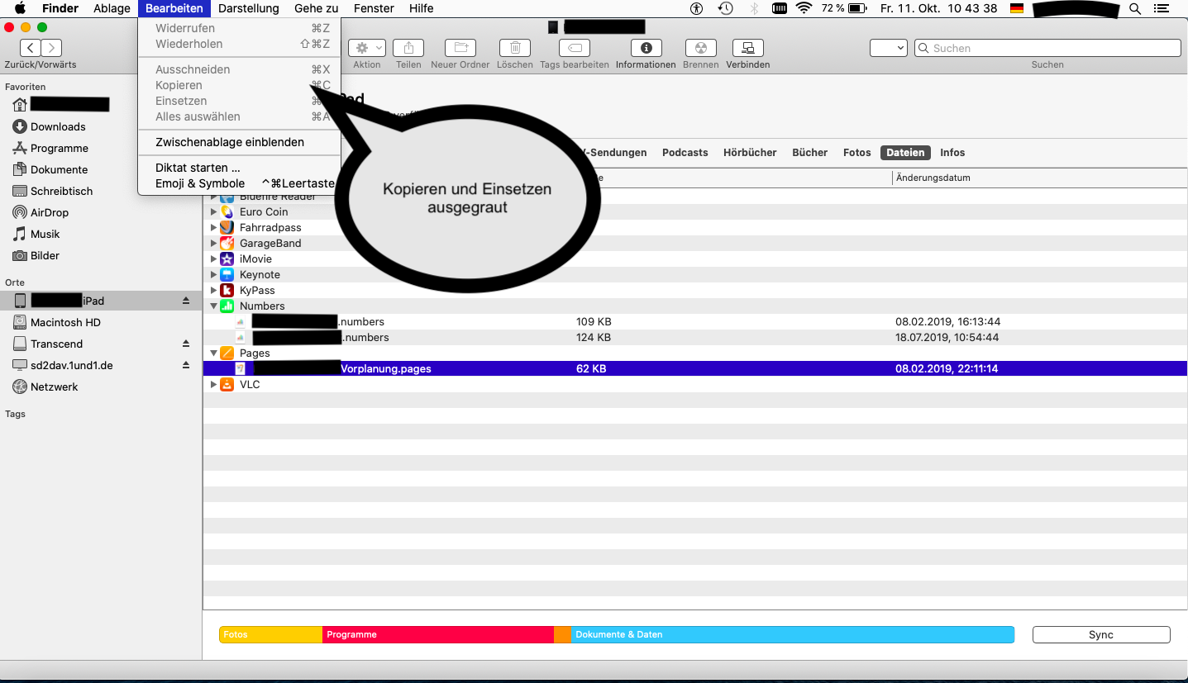This screenshot has width=1188, height=683.
Task: Open the Ablage menu
Action: point(112,8)
